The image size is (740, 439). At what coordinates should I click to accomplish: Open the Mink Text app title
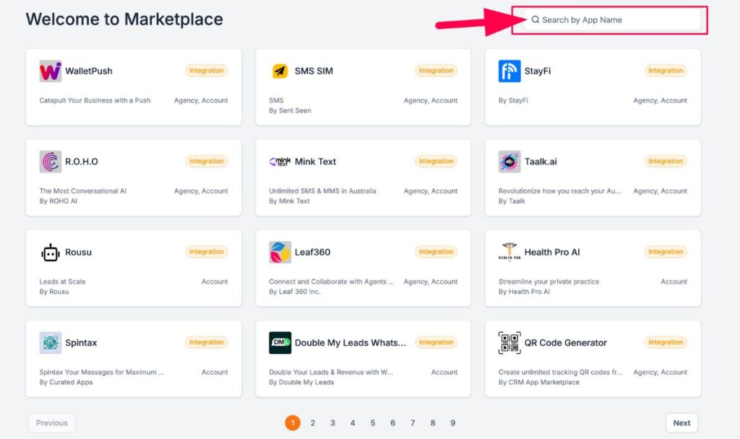click(x=315, y=162)
